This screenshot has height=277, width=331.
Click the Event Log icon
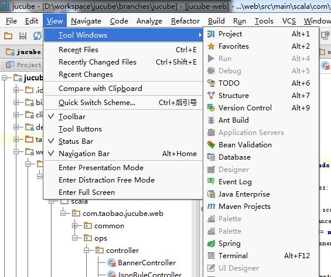(x=211, y=182)
